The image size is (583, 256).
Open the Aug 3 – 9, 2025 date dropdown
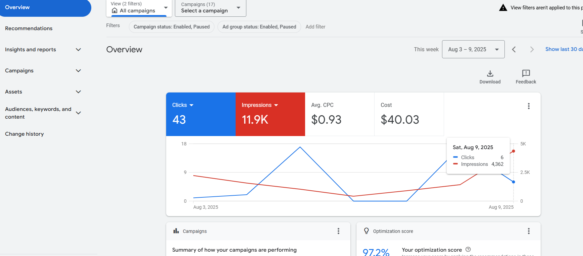pos(473,49)
